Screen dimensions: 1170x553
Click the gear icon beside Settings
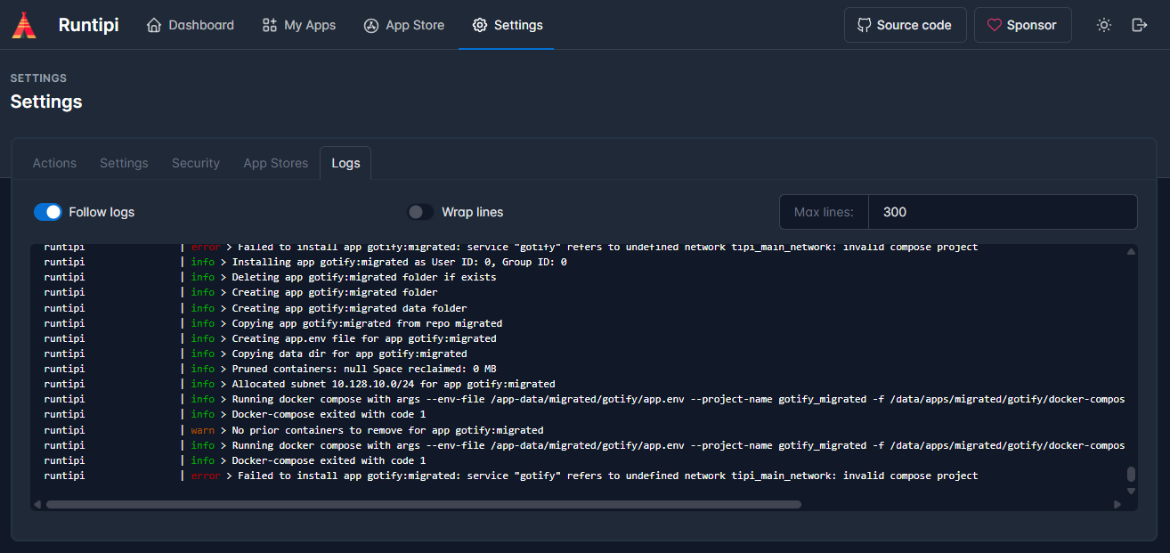480,25
